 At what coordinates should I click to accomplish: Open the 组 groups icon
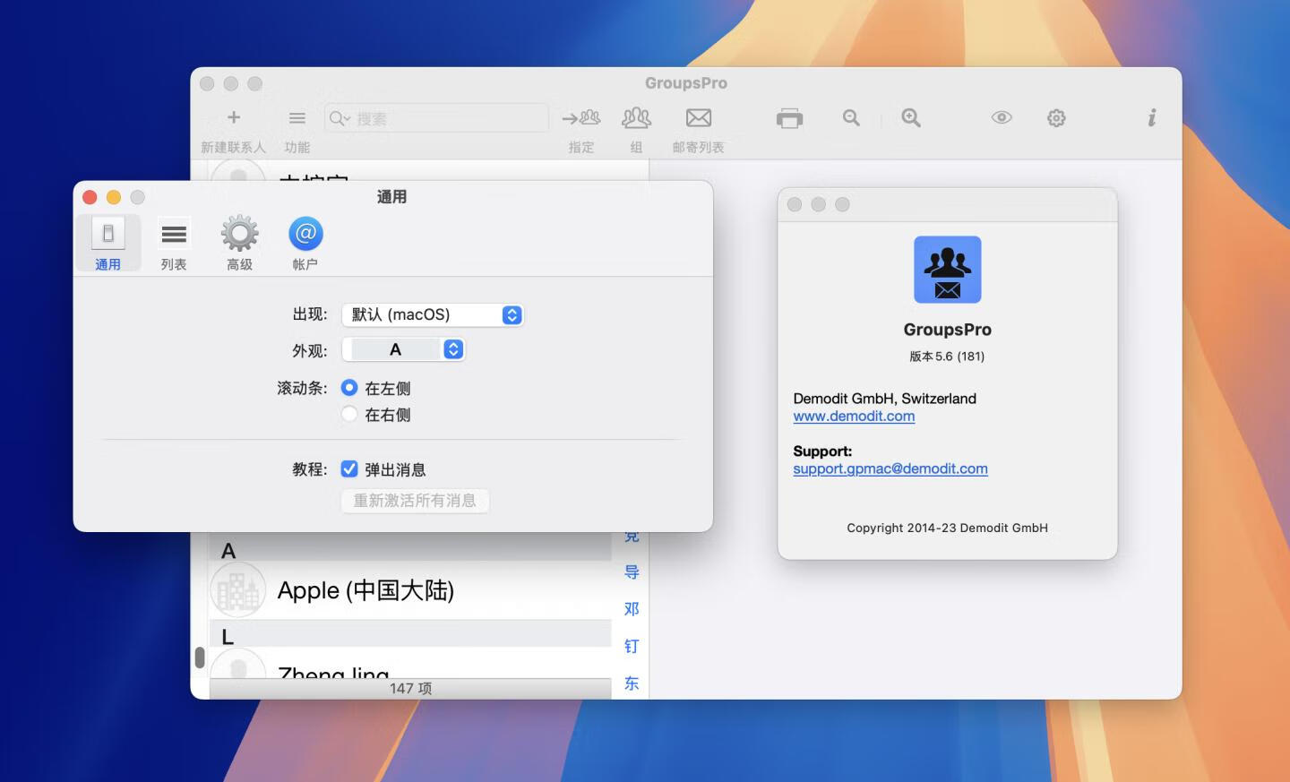(x=636, y=117)
